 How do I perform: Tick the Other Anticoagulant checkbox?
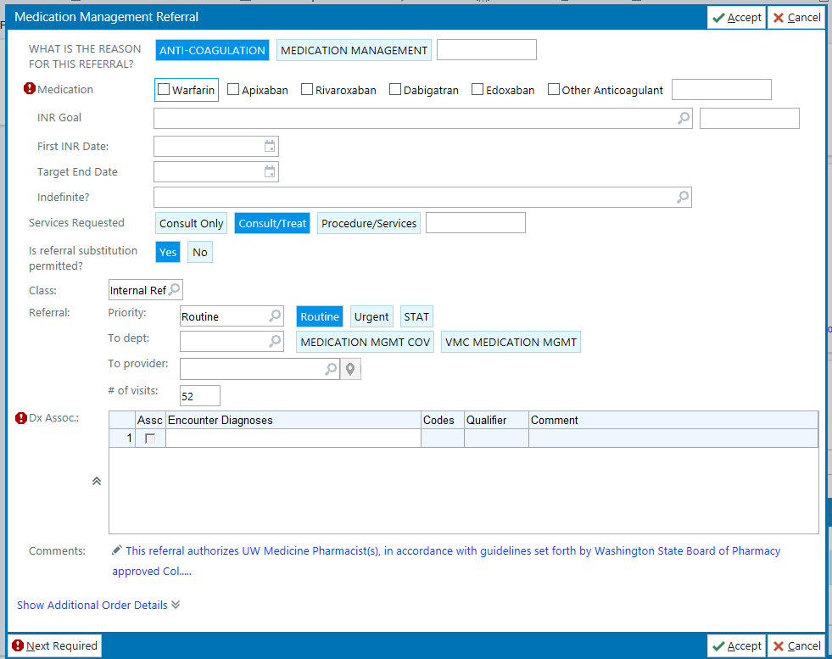[x=554, y=90]
